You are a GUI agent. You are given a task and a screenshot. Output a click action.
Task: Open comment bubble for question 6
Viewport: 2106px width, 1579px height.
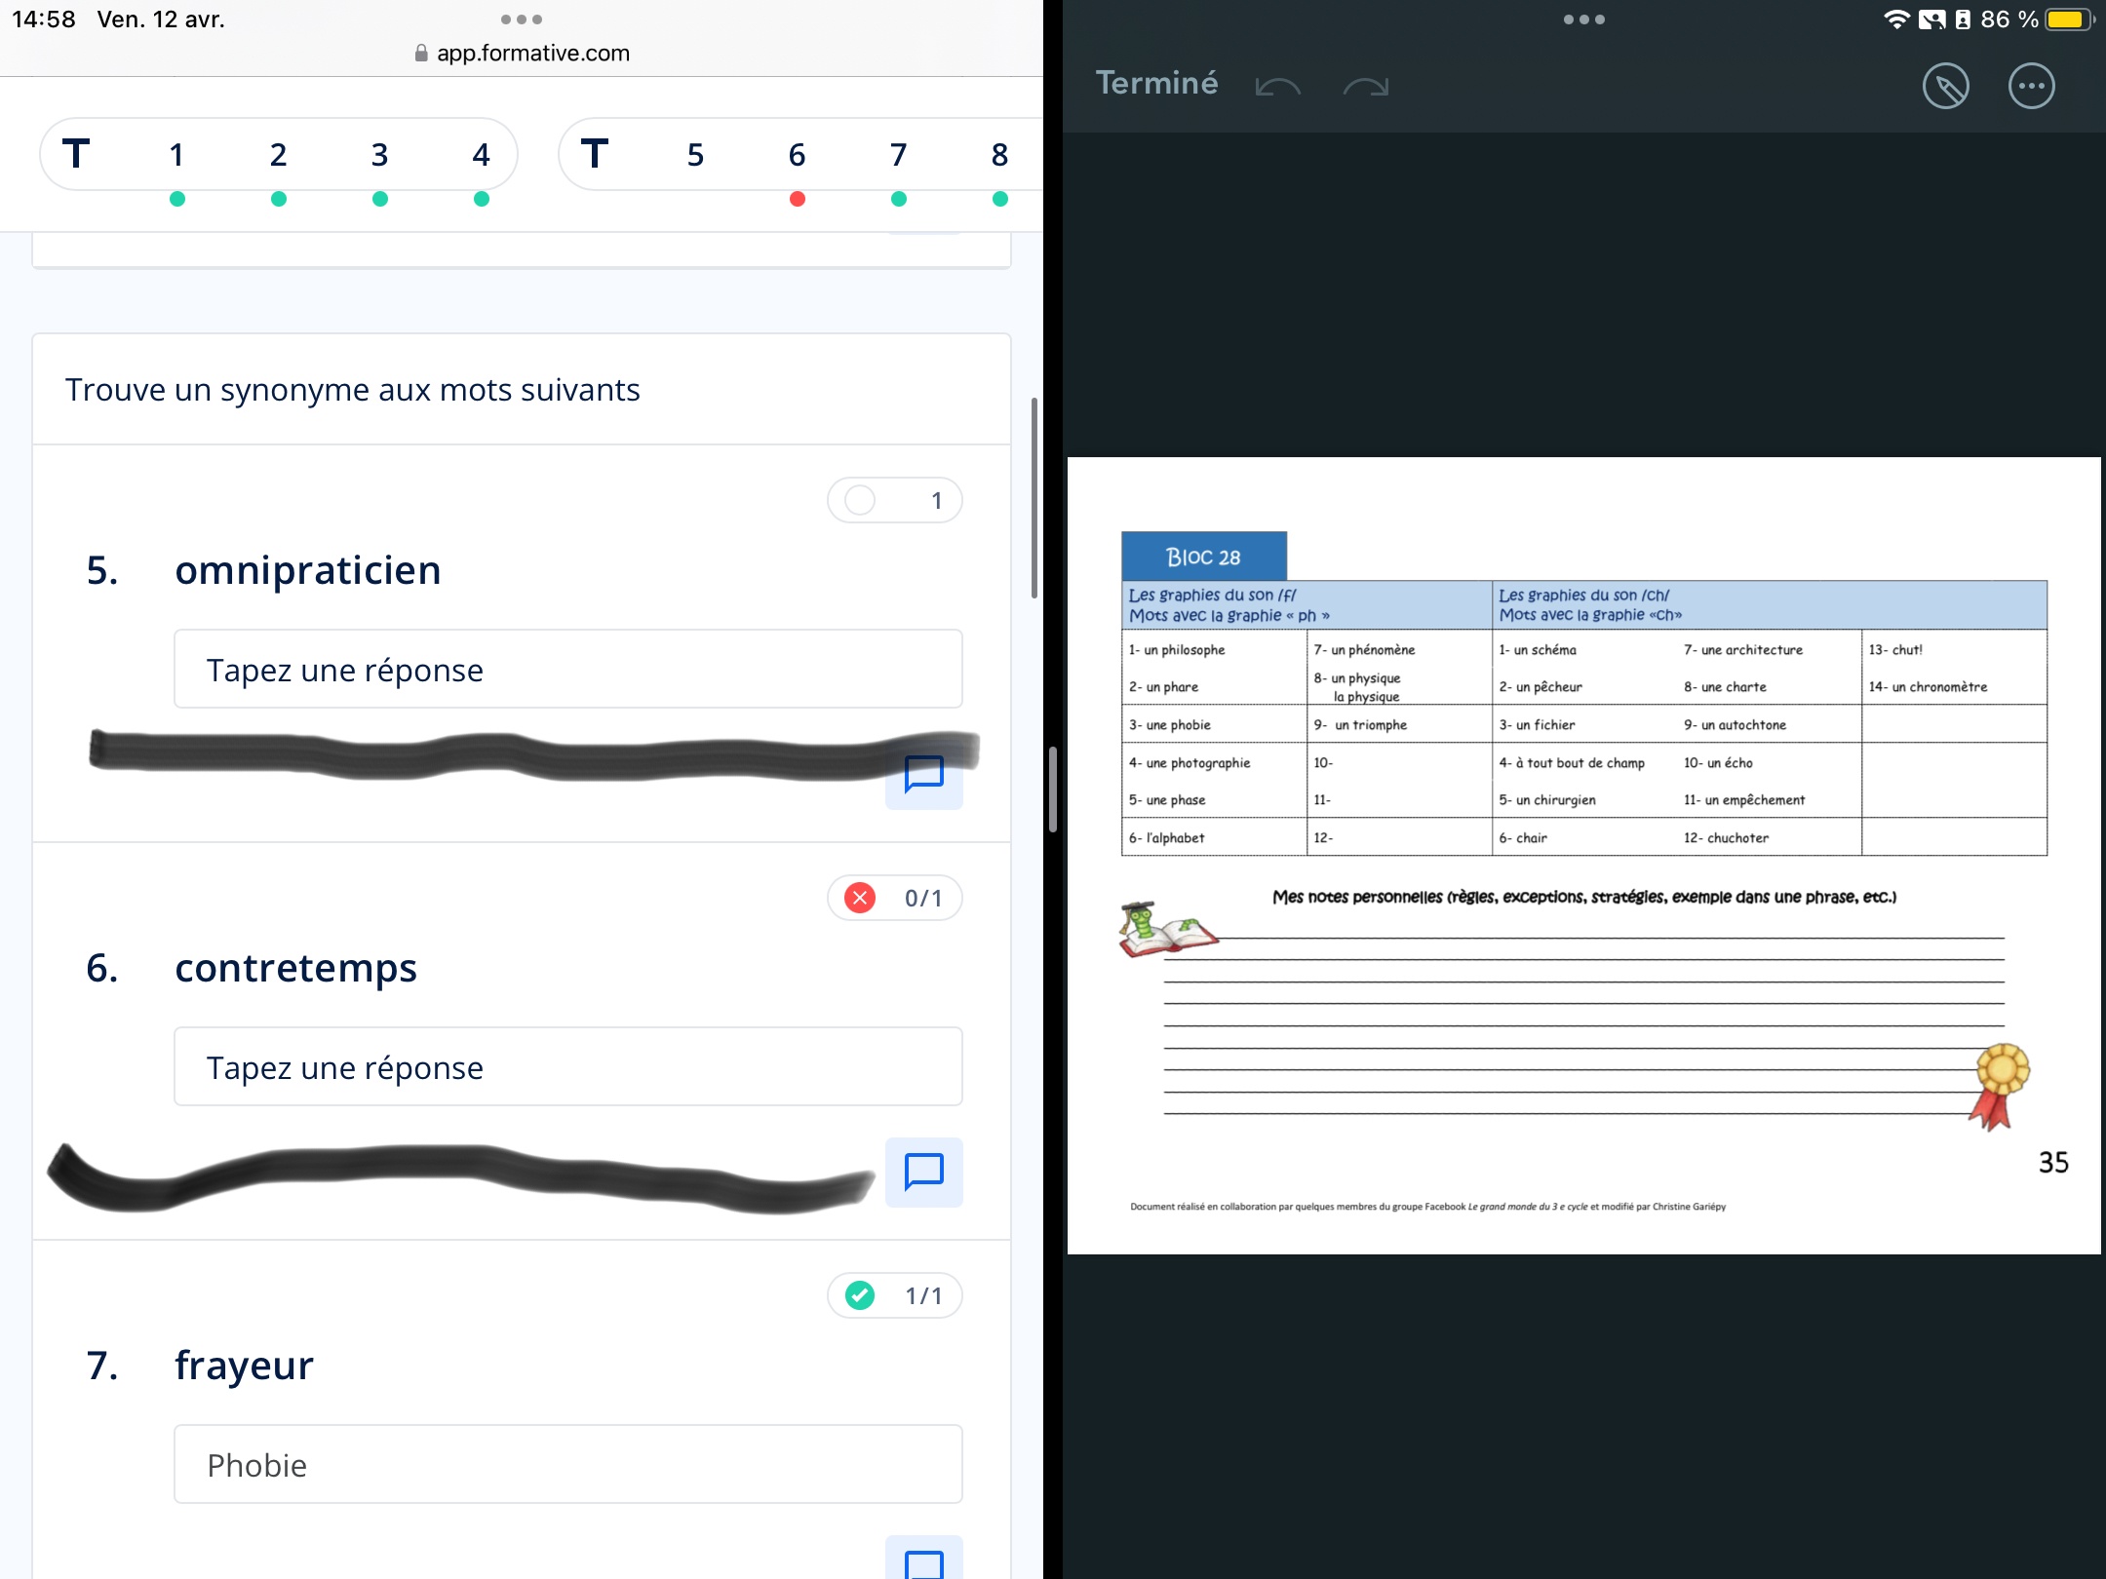pos(923,1172)
